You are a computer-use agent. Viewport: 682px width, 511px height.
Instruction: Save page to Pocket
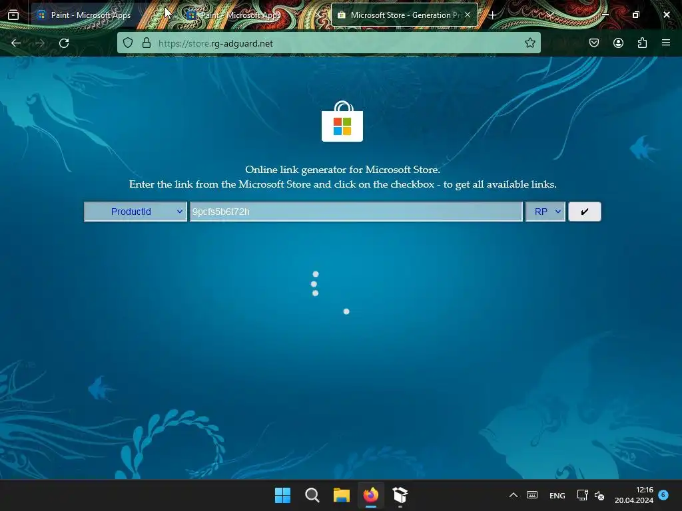(x=593, y=43)
